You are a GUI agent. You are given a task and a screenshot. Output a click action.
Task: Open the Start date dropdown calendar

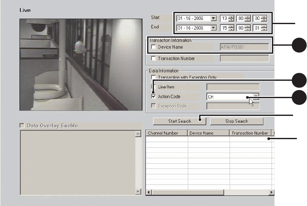tap(214, 18)
